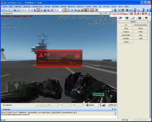This screenshot has width=152, height=122.
Task: Open the Prefabs menu
Action: [55, 6]
